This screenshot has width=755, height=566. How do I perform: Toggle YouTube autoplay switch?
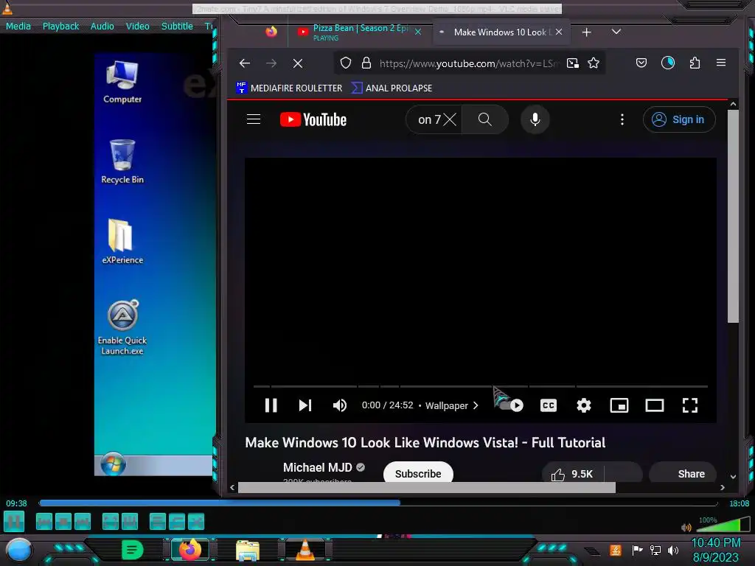[x=510, y=406]
